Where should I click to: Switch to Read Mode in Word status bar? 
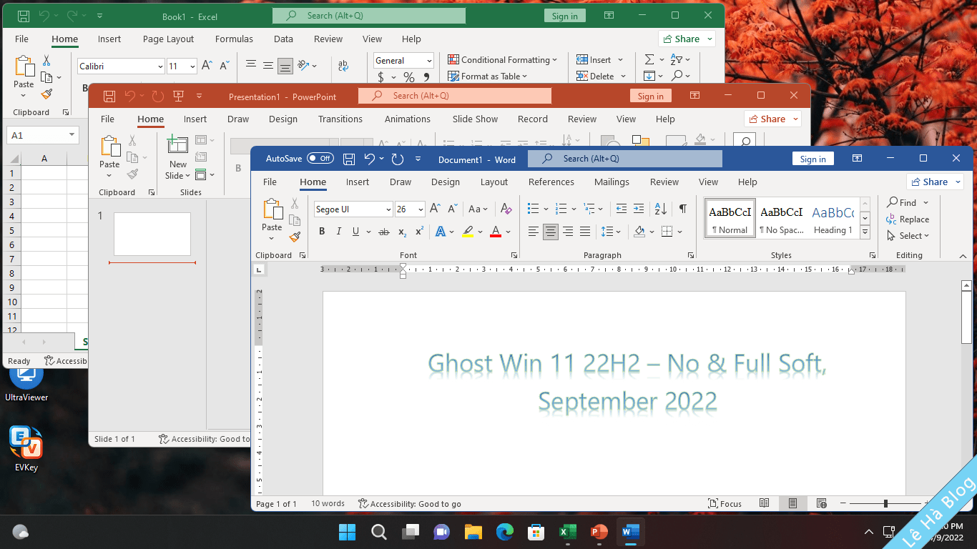(764, 503)
